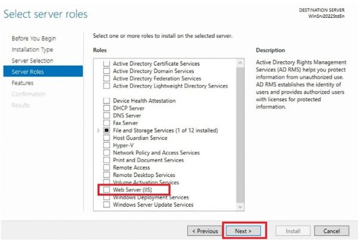Cancel the Add Roles wizard
The image size is (358, 240).
(x=331, y=230)
